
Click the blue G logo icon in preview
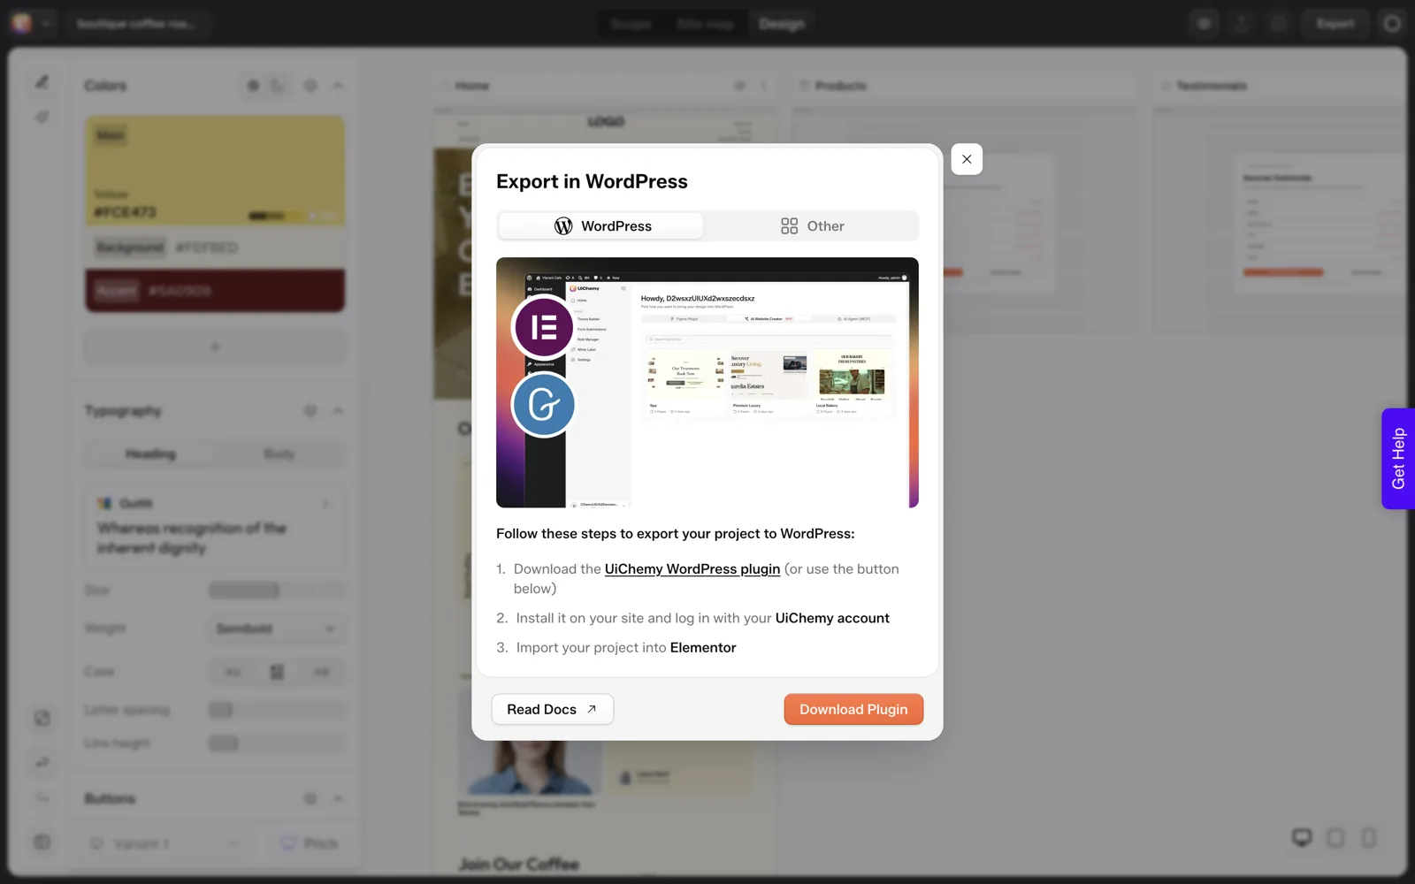(544, 405)
